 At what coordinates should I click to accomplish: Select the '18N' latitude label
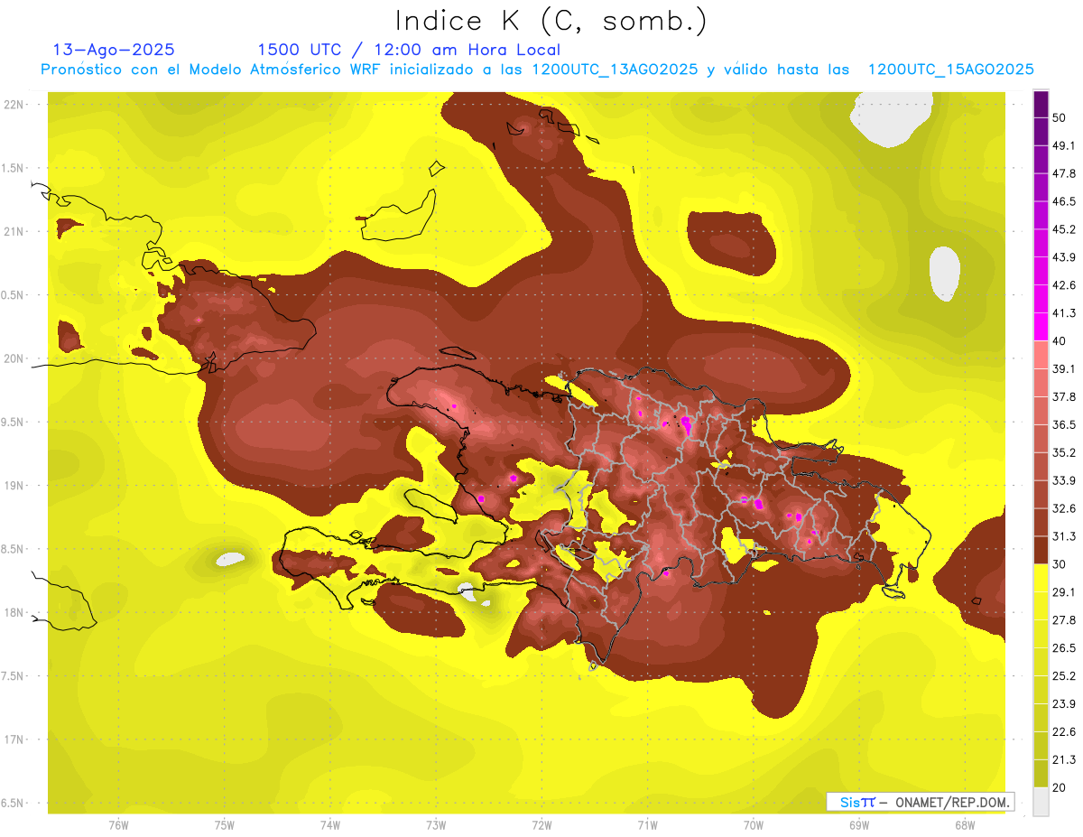pyautogui.click(x=15, y=612)
